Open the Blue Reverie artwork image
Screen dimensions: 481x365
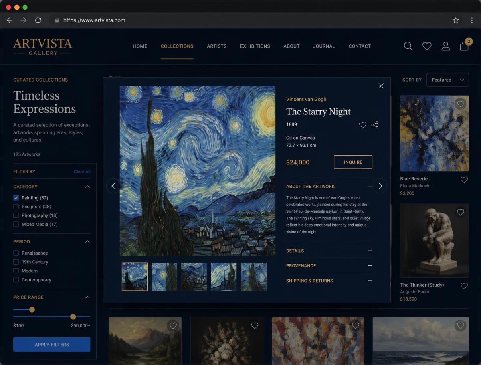click(x=435, y=133)
